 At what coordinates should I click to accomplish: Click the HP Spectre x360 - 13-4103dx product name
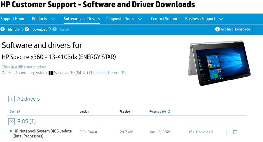point(59,57)
